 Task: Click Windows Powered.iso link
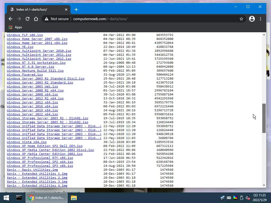(x=25, y=75)
